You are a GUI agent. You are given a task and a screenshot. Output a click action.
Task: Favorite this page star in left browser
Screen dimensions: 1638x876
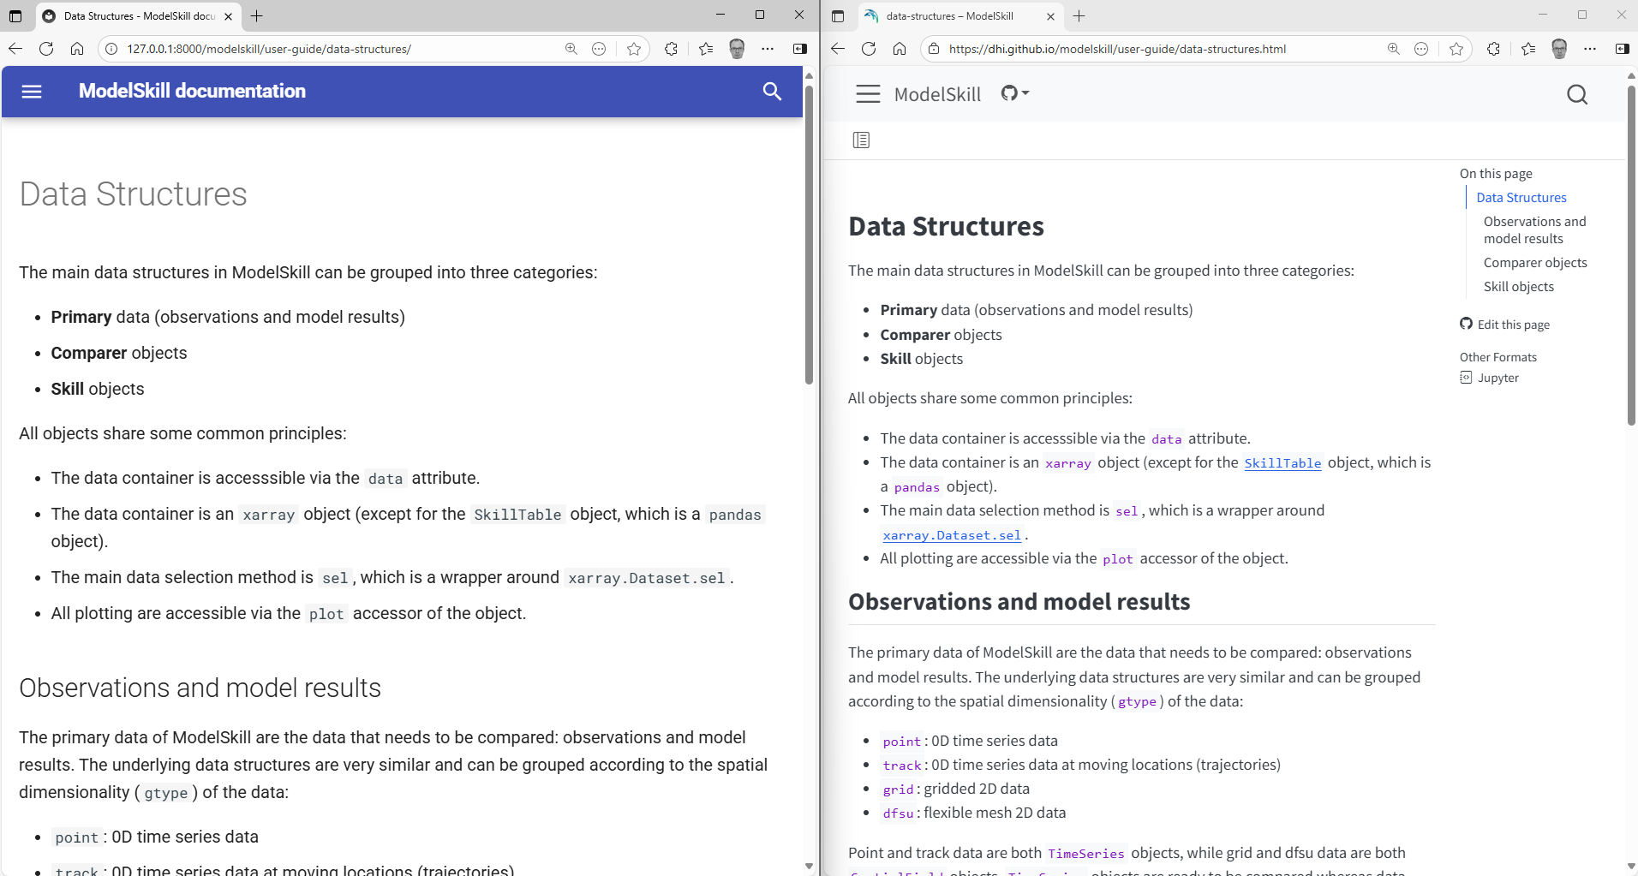634,49
